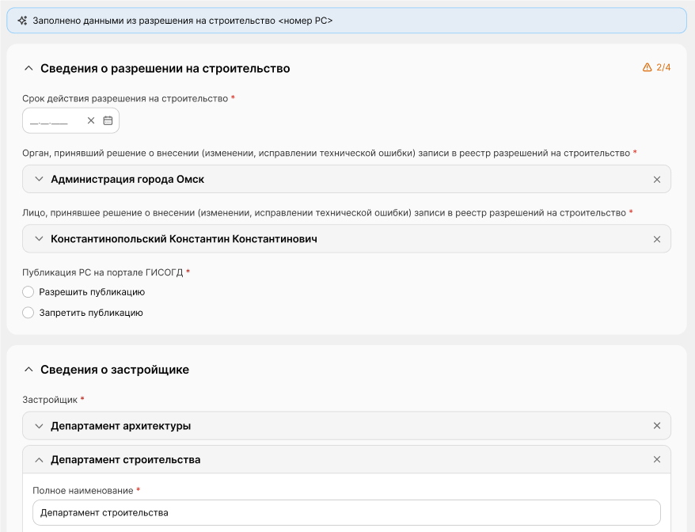Remove the Департамент строительства entry
Image resolution: width=695 pixels, height=532 pixels.
coord(657,459)
